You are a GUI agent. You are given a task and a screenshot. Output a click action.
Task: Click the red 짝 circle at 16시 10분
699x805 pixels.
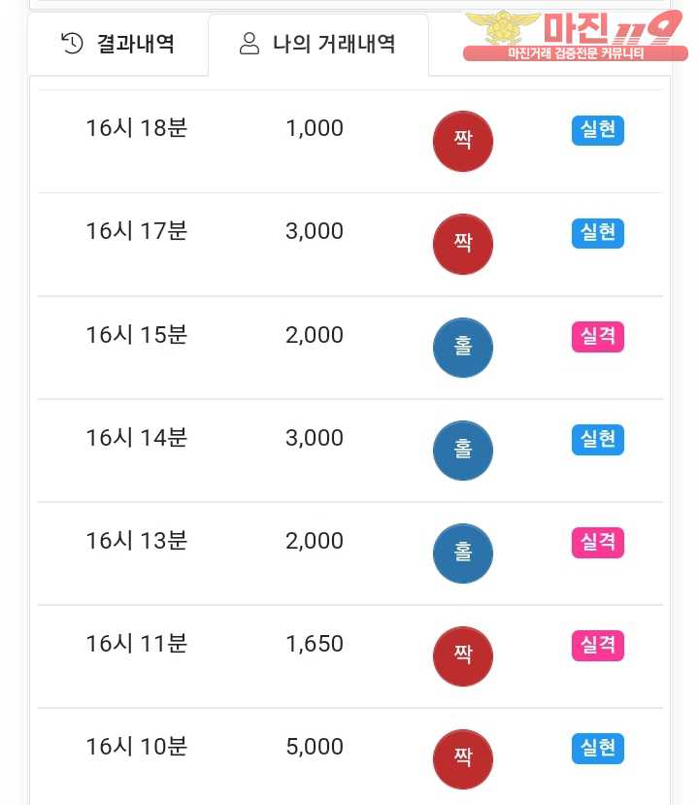(463, 759)
